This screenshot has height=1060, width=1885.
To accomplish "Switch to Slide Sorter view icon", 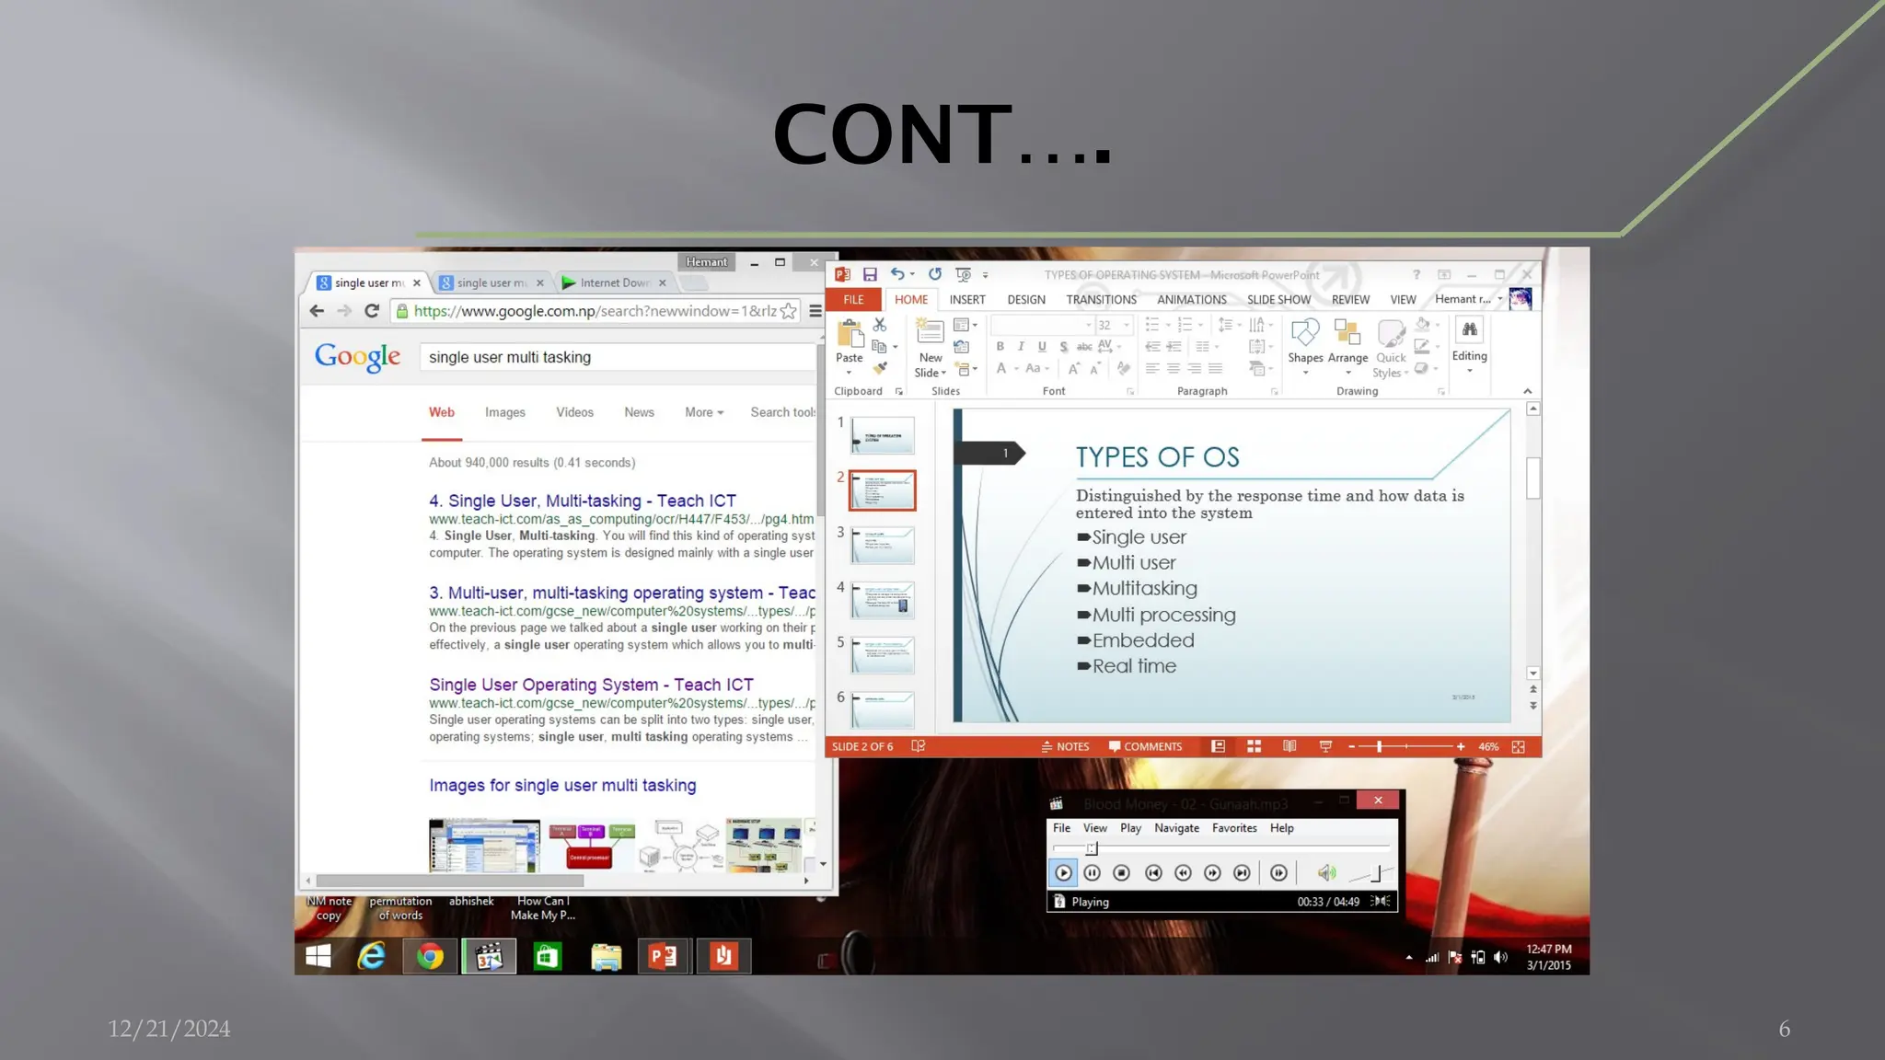I will coord(1254,746).
